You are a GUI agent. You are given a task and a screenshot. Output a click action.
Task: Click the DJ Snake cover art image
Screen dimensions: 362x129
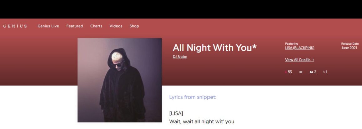(120, 80)
